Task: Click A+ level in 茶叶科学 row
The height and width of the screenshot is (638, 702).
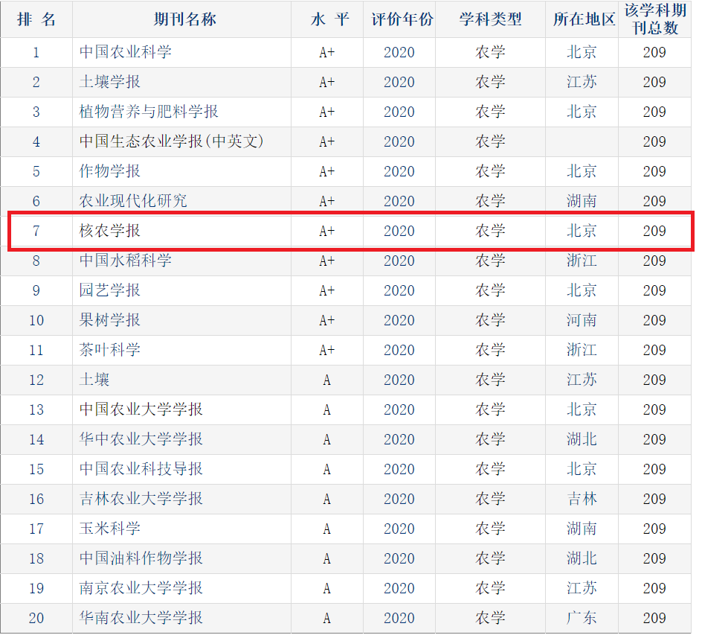Action: [x=326, y=350]
